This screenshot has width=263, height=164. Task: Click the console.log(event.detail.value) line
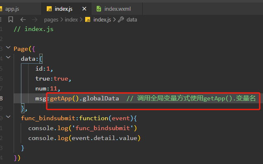(x=84, y=138)
